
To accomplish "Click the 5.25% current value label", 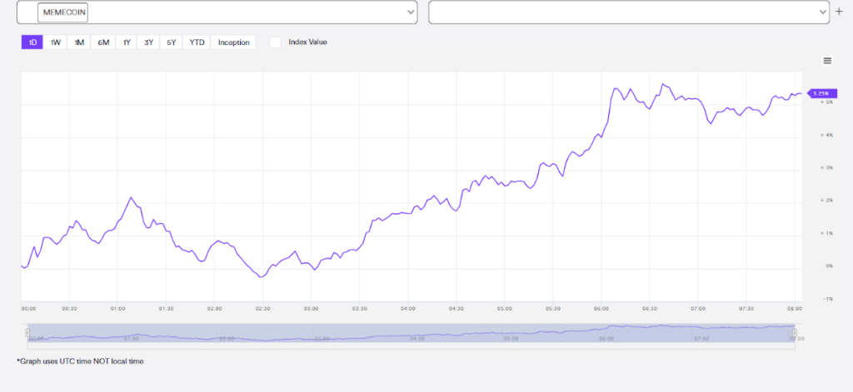I will (x=822, y=93).
